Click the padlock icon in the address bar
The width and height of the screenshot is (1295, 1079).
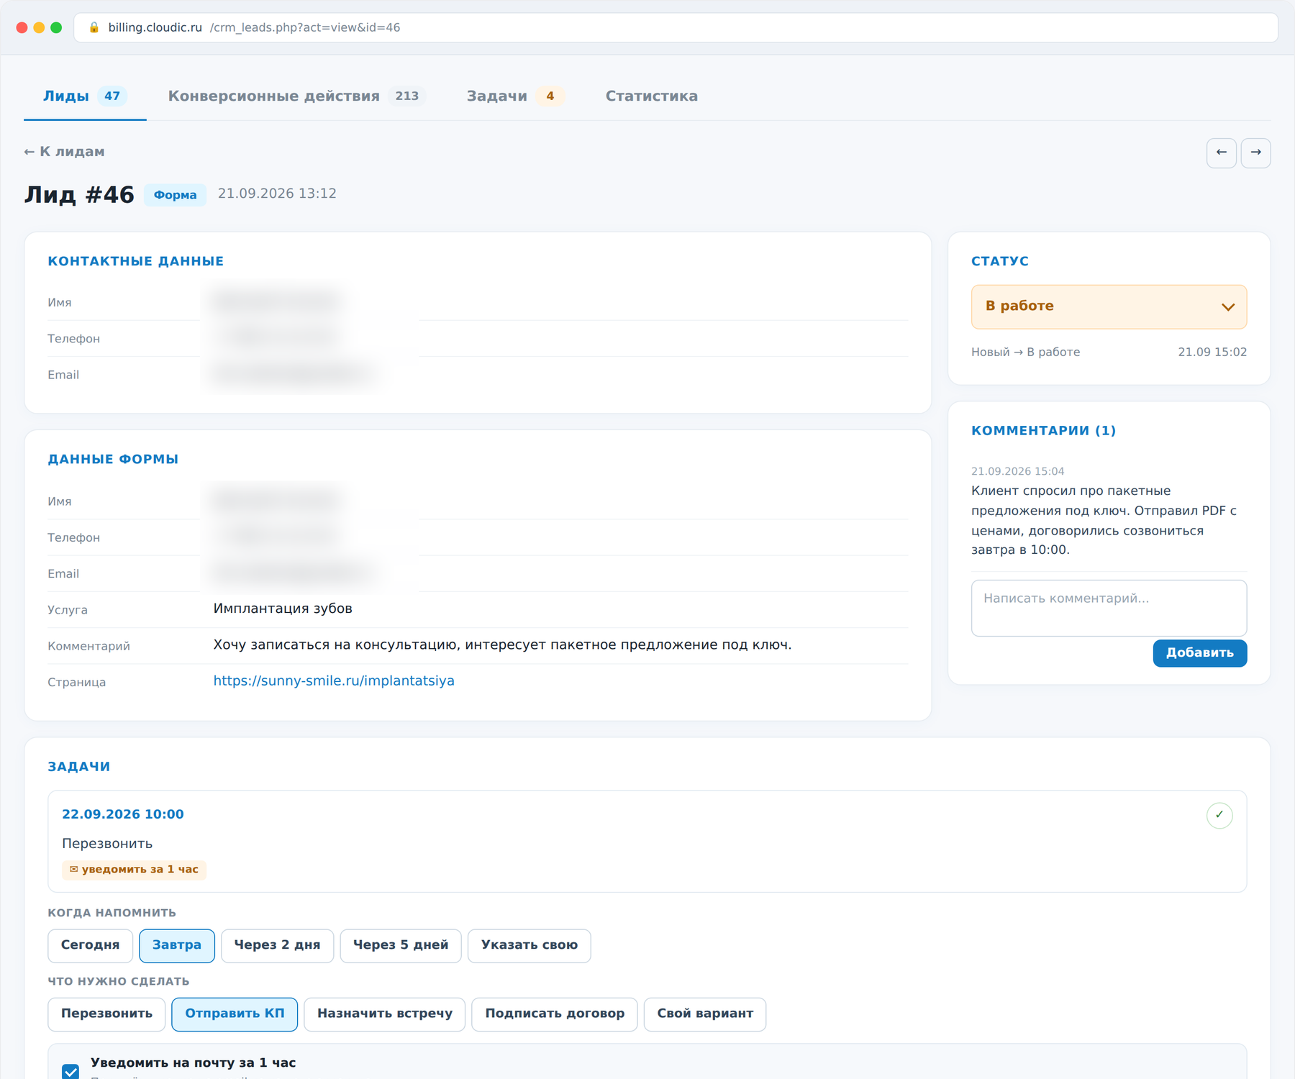coord(94,27)
